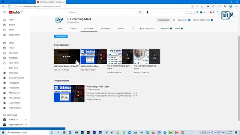Click the notification bell icon
The image size is (240, 135).
click(174, 20)
